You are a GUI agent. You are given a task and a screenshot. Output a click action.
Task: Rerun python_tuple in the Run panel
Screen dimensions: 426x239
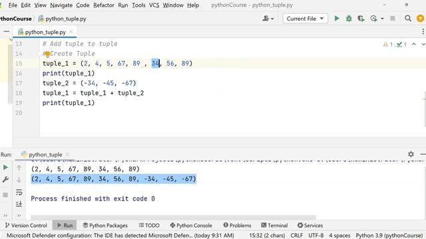[x=5, y=167]
